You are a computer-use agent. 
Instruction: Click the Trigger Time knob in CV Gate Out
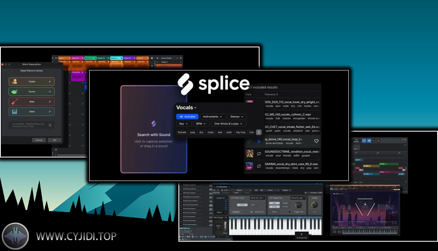[x=298, y=205]
